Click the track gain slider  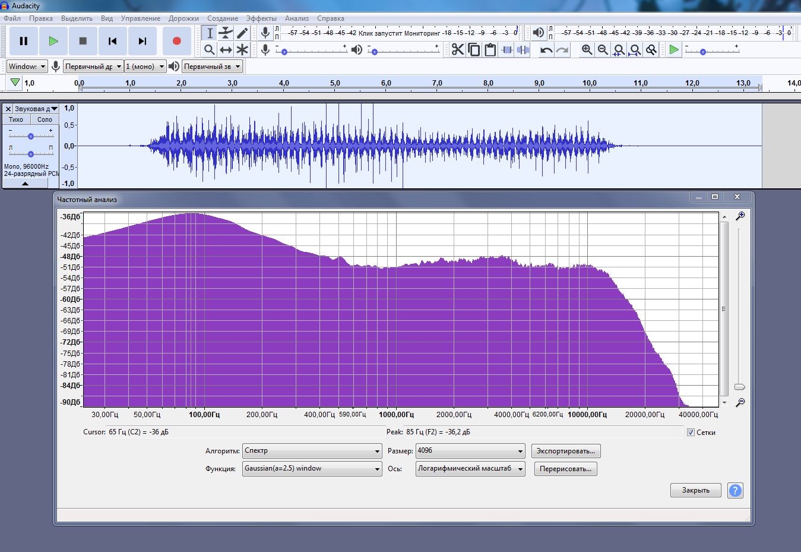pos(30,136)
